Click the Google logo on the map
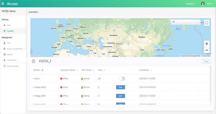Image resolution: width=216 pixels, height=114 pixels. coord(36,55)
